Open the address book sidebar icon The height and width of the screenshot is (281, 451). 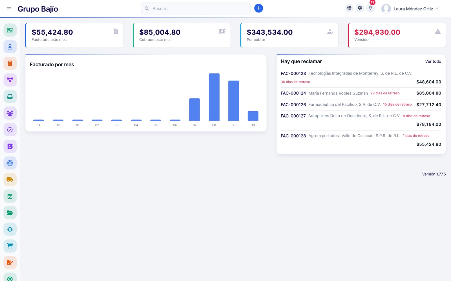(10, 146)
